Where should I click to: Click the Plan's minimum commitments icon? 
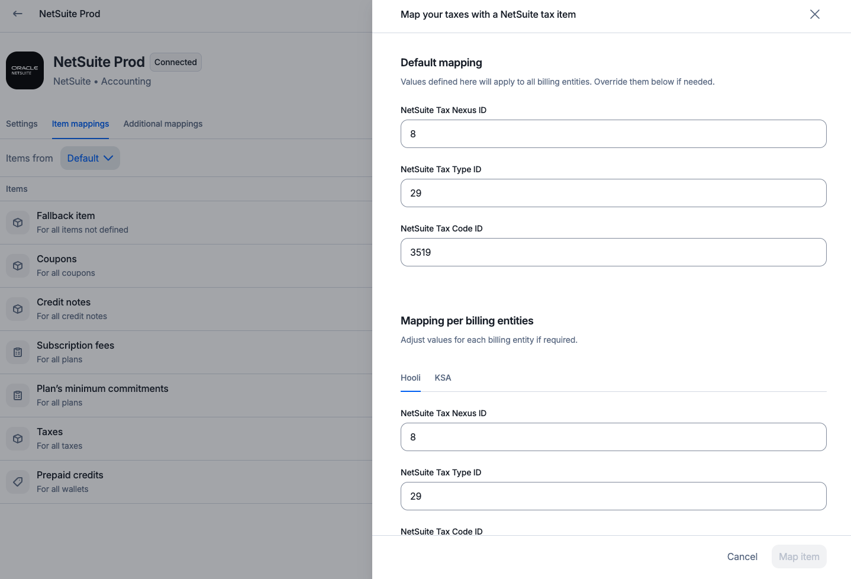pos(18,395)
